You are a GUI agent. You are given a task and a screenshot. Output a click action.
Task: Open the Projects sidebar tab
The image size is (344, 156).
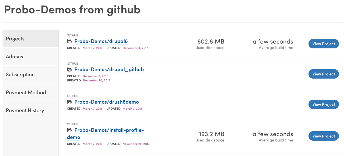[31, 39]
